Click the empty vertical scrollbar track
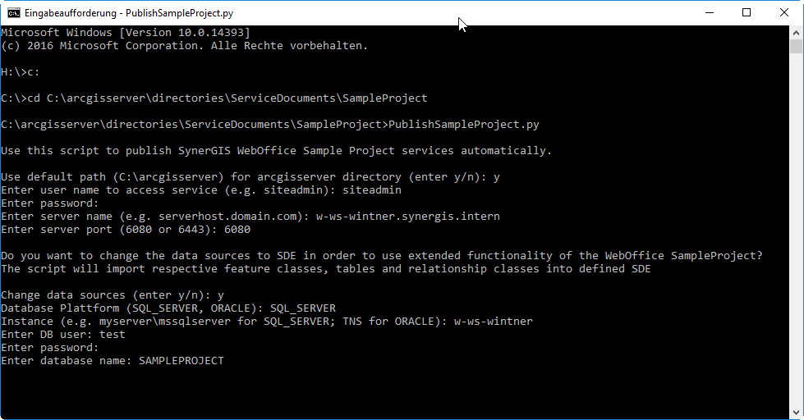 797,246
